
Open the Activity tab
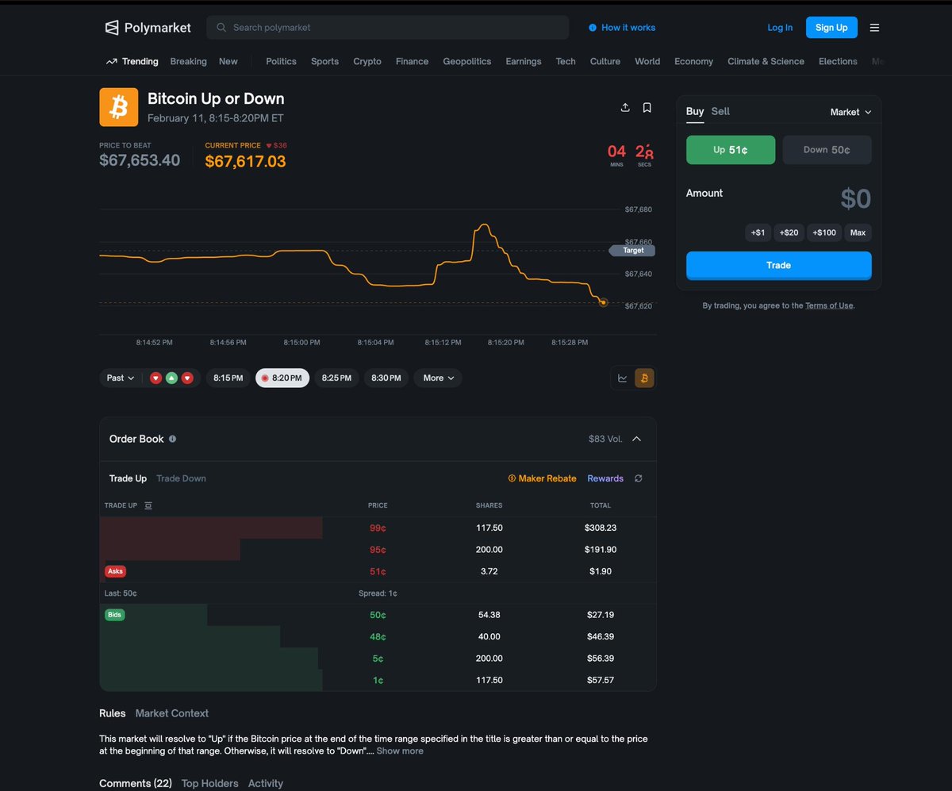[266, 783]
